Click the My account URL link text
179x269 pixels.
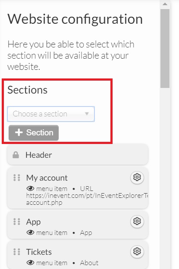click(87, 199)
